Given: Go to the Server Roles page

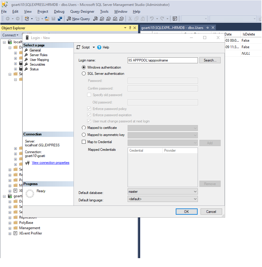Looking at the screenshot, I should click(x=38, y=55).
